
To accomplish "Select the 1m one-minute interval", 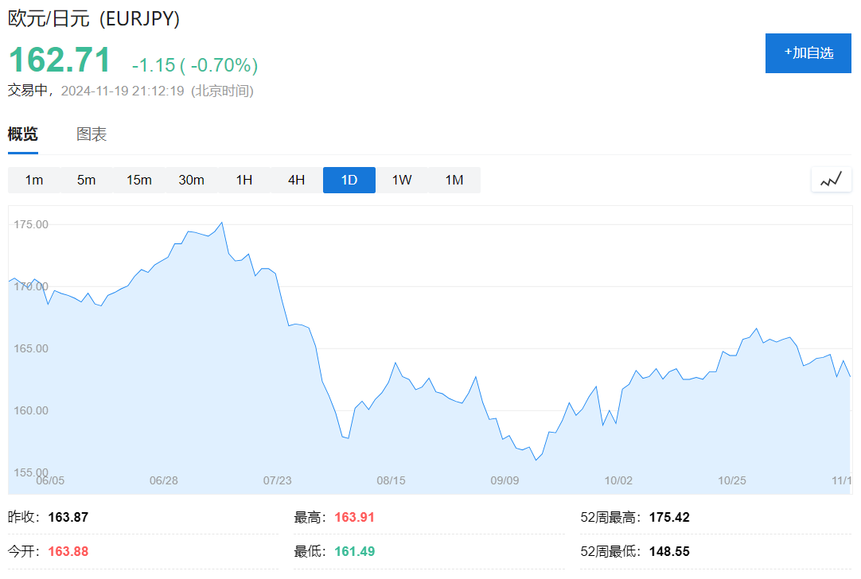I will (34, 180).
